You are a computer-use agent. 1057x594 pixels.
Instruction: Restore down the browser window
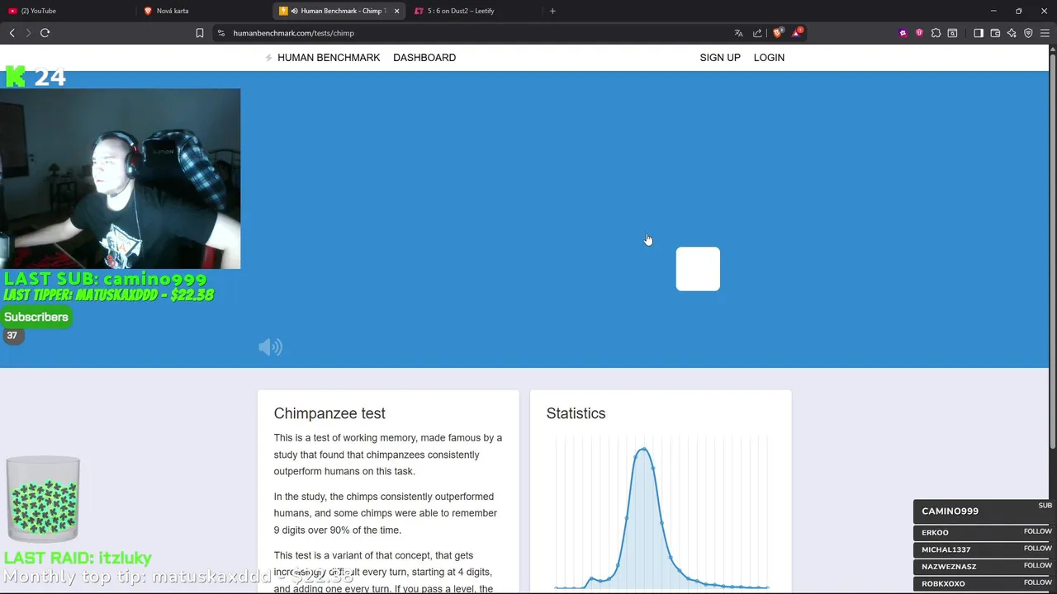[1019, 11]
